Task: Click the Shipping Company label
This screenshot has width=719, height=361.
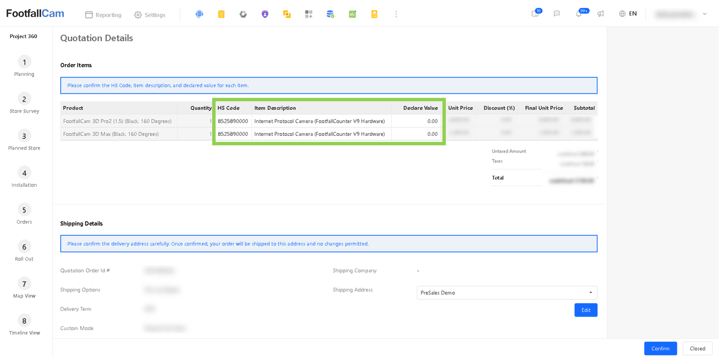Action: (355, 271)
